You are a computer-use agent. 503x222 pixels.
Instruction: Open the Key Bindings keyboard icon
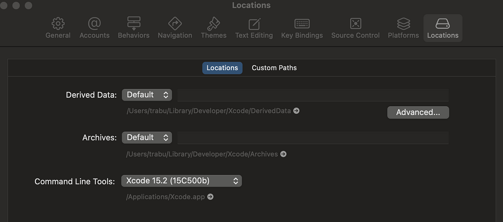pos(302,24)
